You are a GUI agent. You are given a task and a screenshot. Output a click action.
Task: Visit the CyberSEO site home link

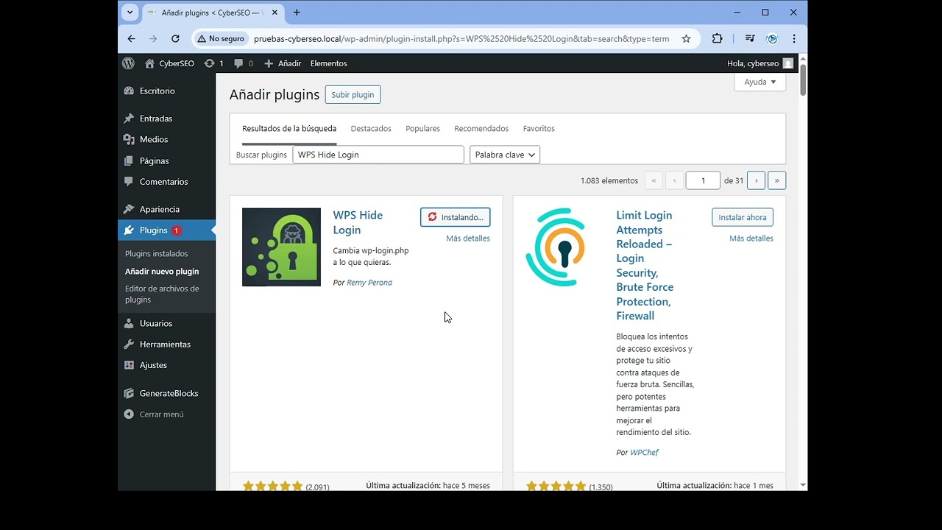pos(169,63)
